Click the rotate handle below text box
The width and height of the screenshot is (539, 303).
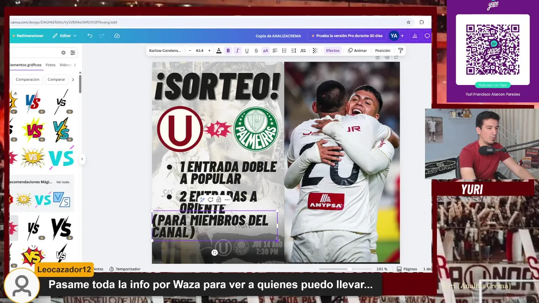pyautogui.click(x=214, y=253)
